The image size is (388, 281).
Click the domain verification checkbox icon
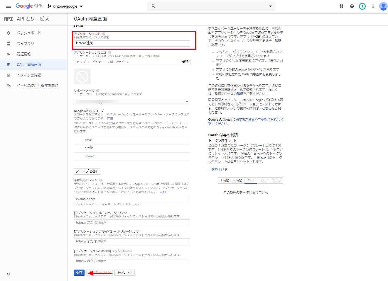coord(9,75)
